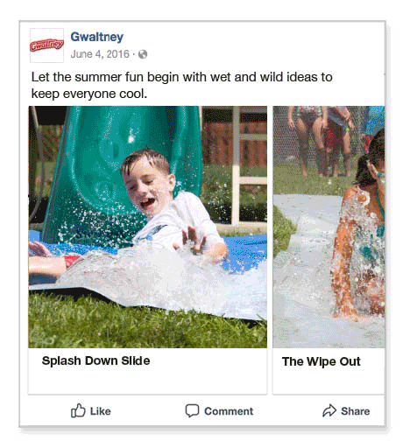Click the kids standing in background photo

(x=322, y=142)
